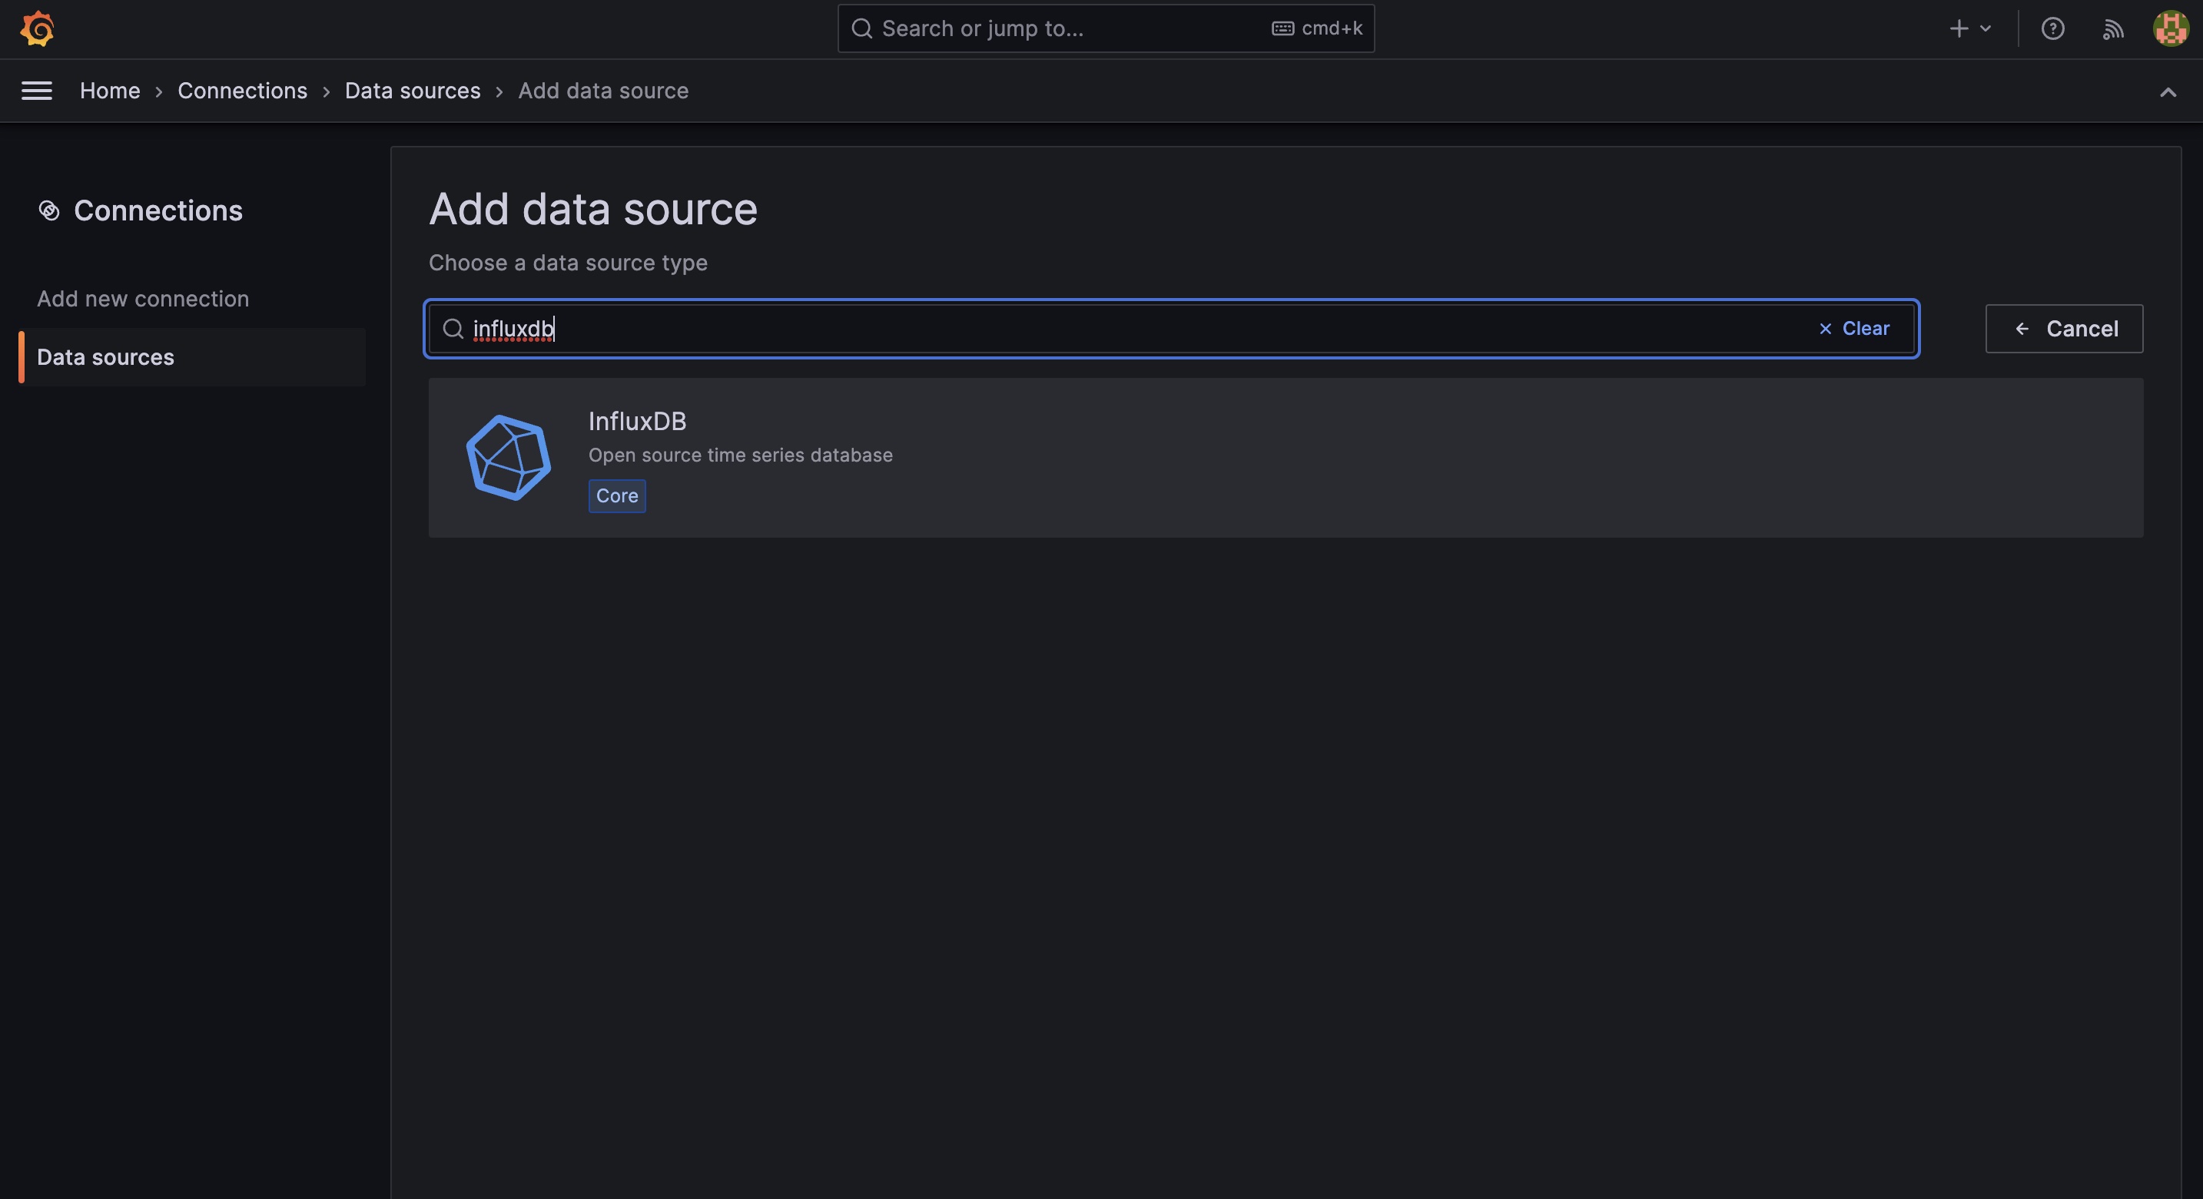Click the Search or jump to field
2203x1199 pixels.
[x=1106, y=28]
